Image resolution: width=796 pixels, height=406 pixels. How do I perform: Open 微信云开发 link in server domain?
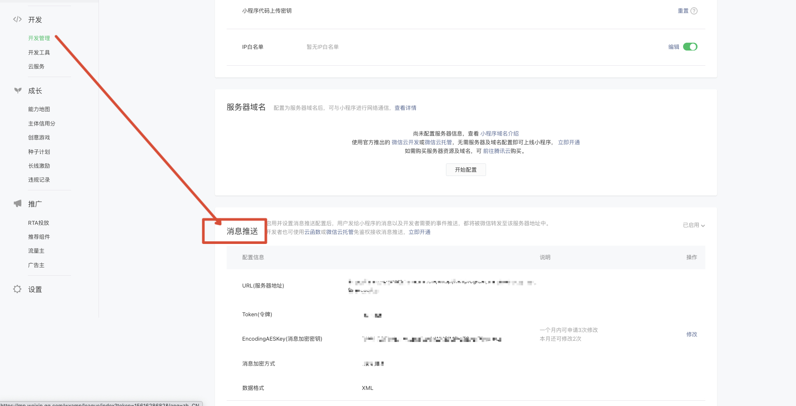click(x=405, y=142)
